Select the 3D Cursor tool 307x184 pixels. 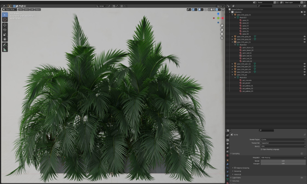[x=5, y=19]
